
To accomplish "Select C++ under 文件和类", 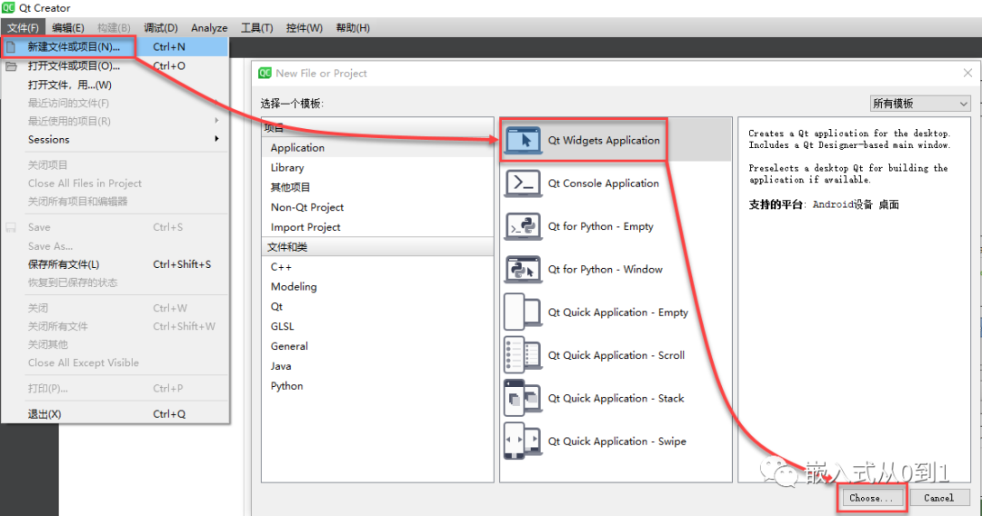I will 377,266.
